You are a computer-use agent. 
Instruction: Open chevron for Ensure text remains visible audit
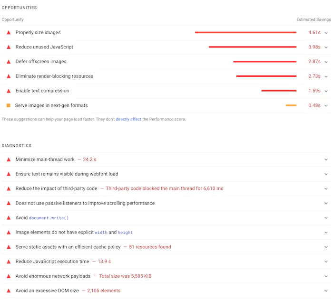[326, 174]
